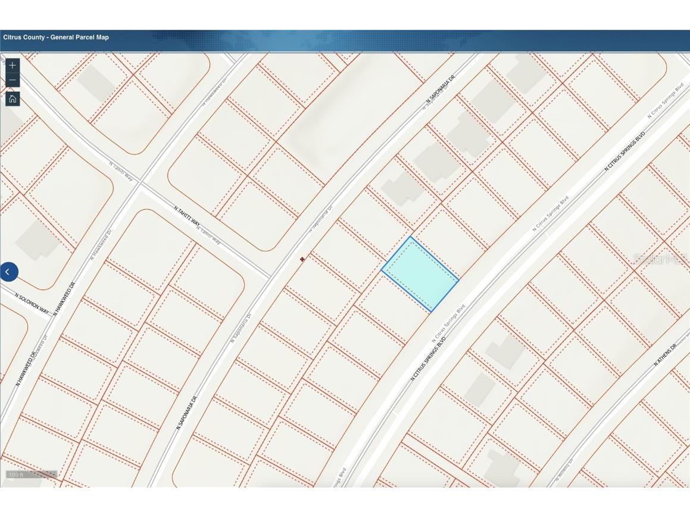The image size is (690, 518).
Task: Open the red marker icon on Saponaria Dr
Action: 302,258
